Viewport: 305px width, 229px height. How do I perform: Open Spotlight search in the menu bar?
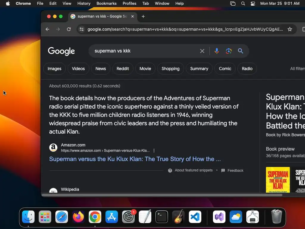tap(243, 4)
